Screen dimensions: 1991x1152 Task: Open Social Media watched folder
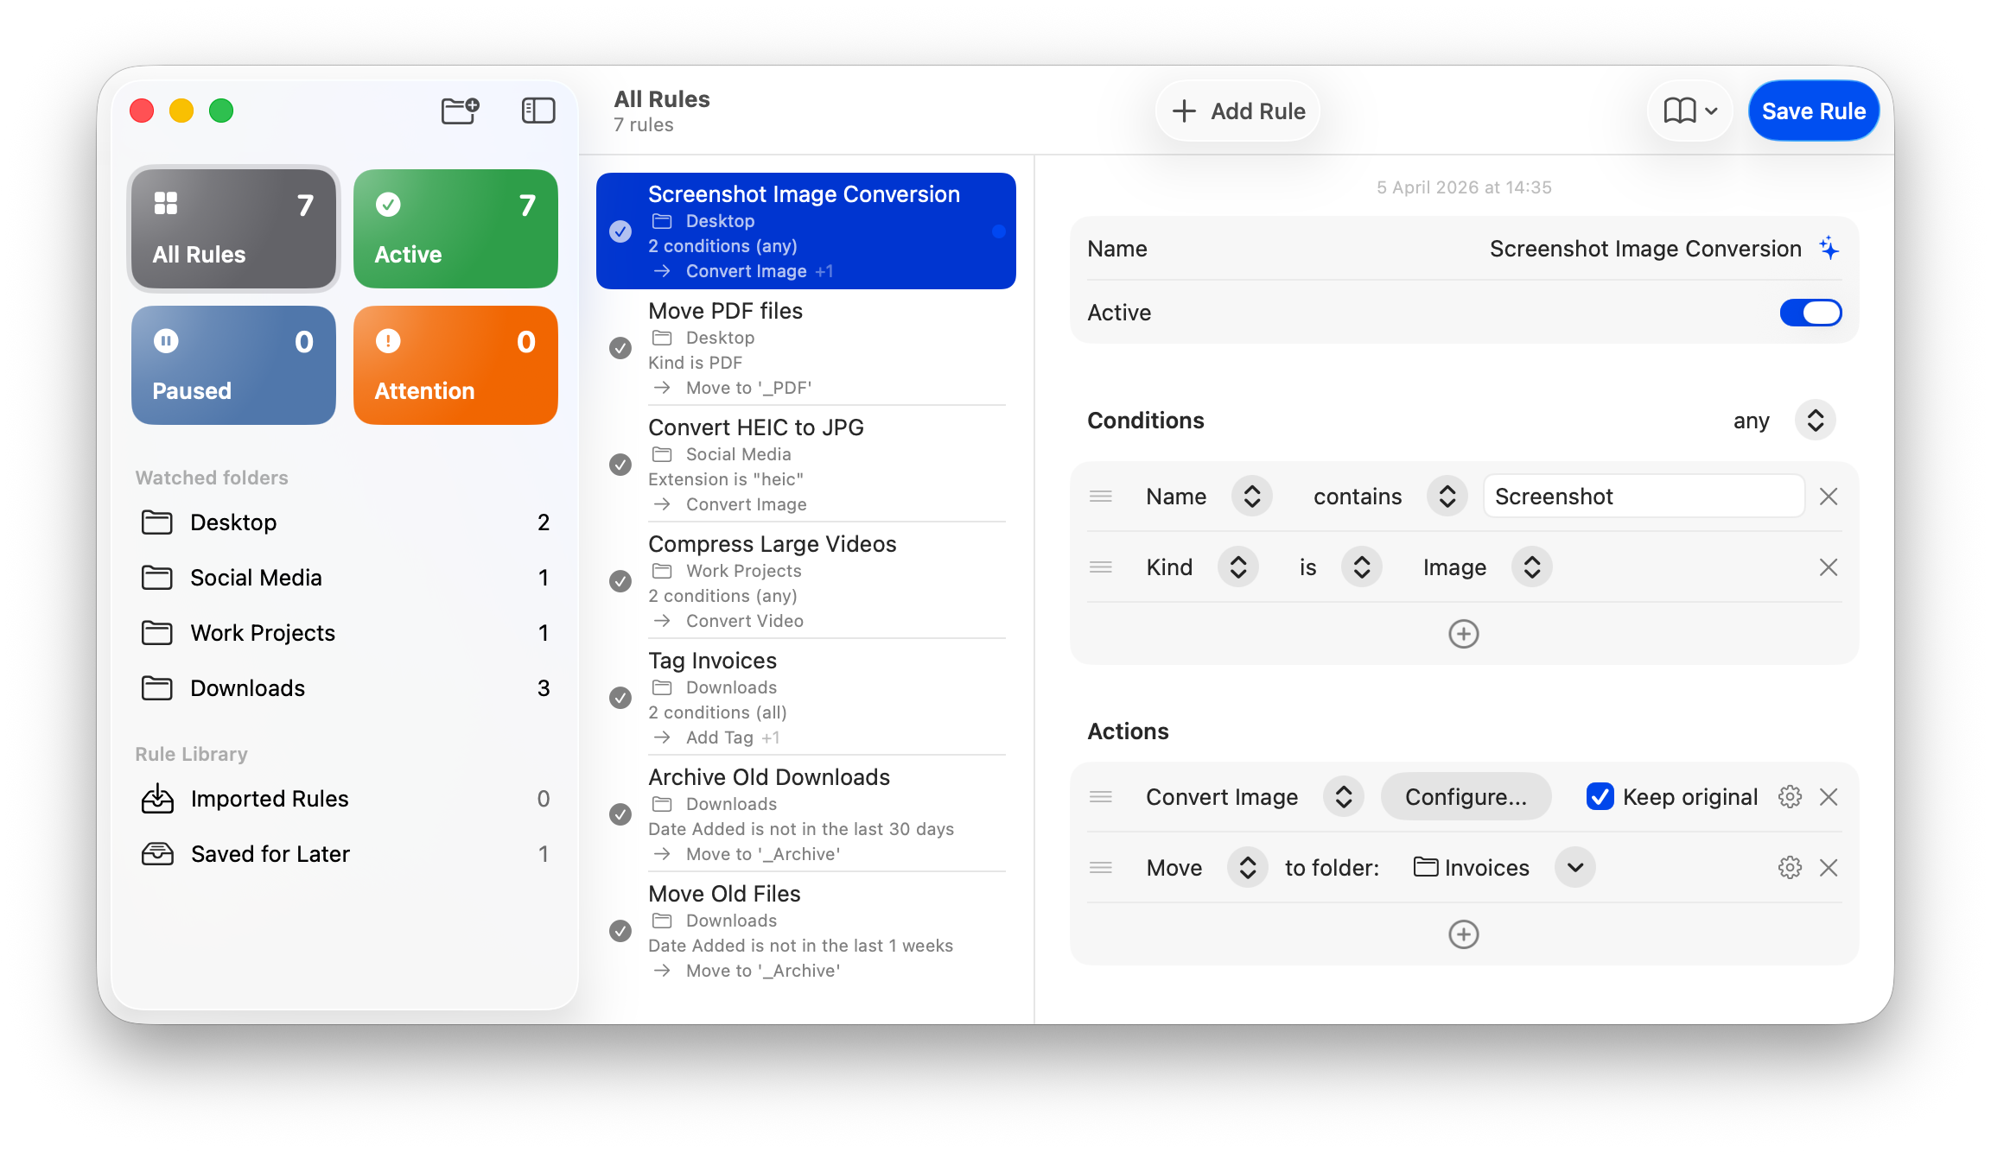pyautogui.click(x=345, y=578)
